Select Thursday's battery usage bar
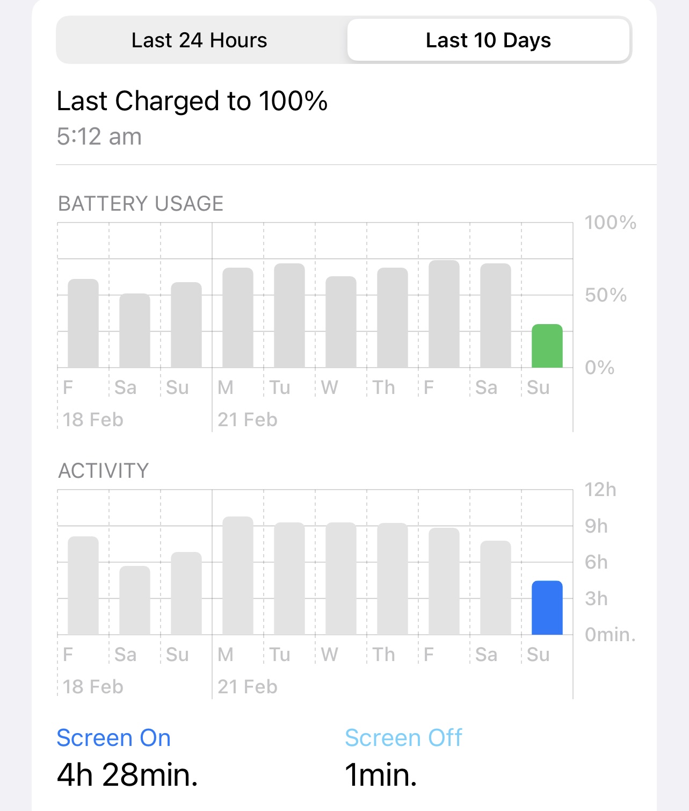The image size is (689, 811). (x=393, y=318)
